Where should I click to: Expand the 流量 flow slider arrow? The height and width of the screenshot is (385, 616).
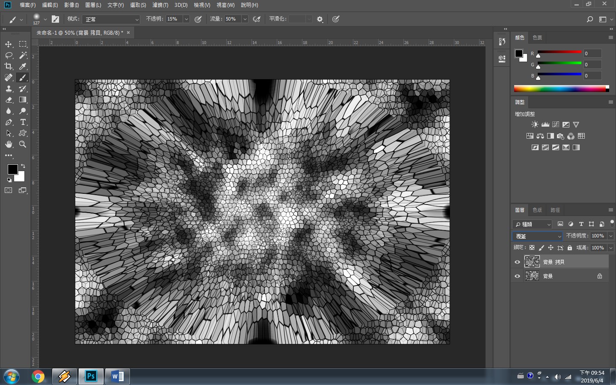pos(245,19)
